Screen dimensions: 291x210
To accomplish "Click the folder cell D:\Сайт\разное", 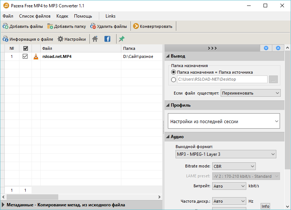I will (138, 56).
